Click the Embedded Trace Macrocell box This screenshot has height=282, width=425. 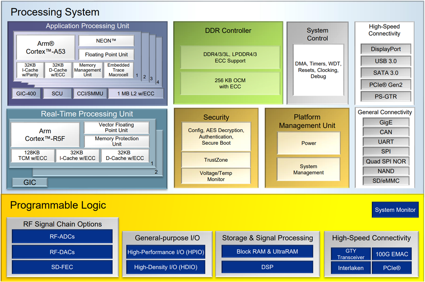click(119, 70)
